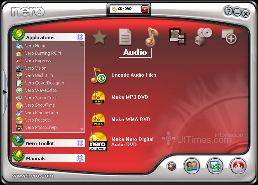Click the Nero SoundTrax icon
Viewport: 258px width, 185px height.
click(x=19, y=98)
